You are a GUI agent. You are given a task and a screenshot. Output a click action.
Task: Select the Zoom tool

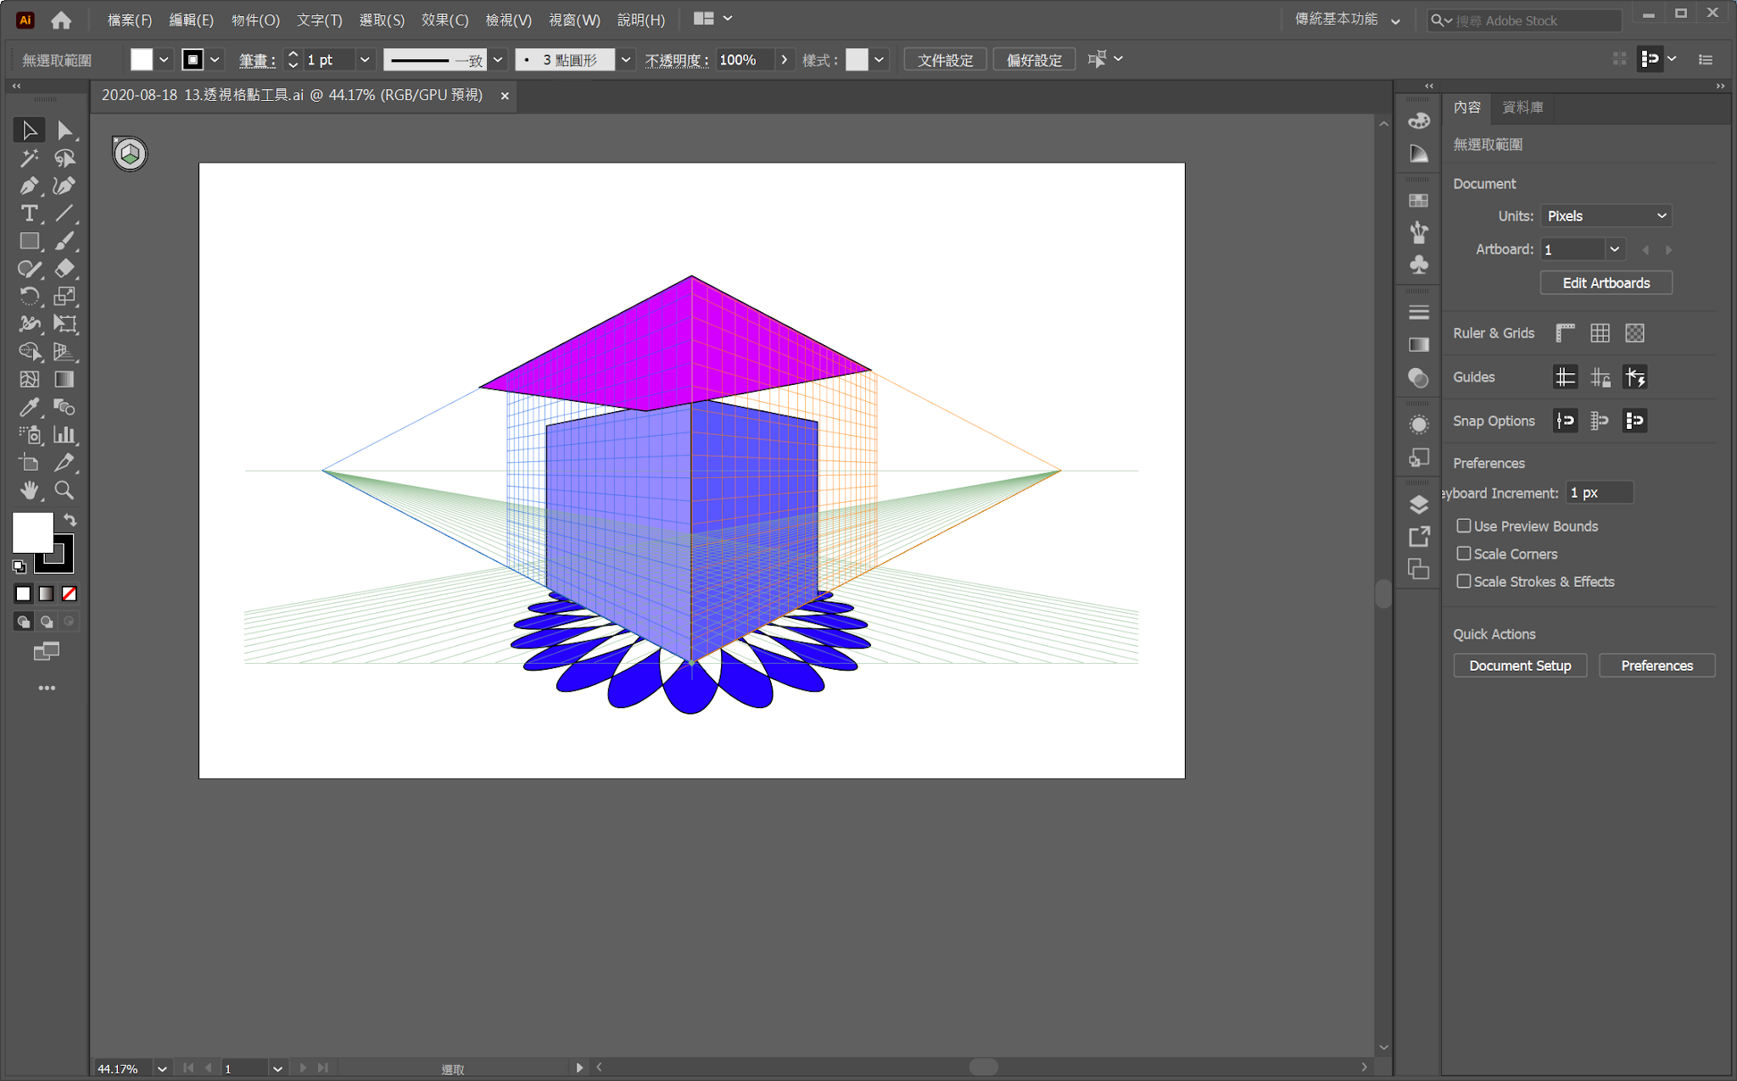pyautogui.click(x=64, y=490)
